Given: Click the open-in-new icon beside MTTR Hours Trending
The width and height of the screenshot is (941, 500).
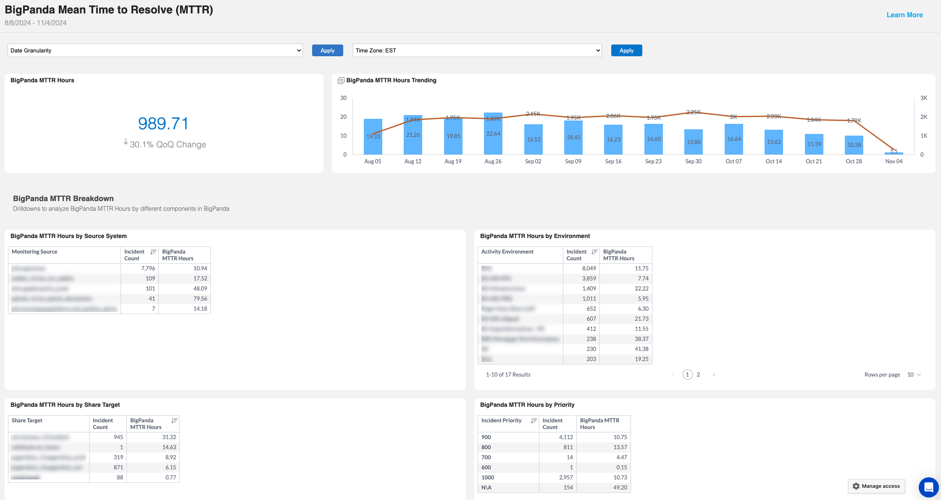Looking at the screenshot, I should 341,80.
